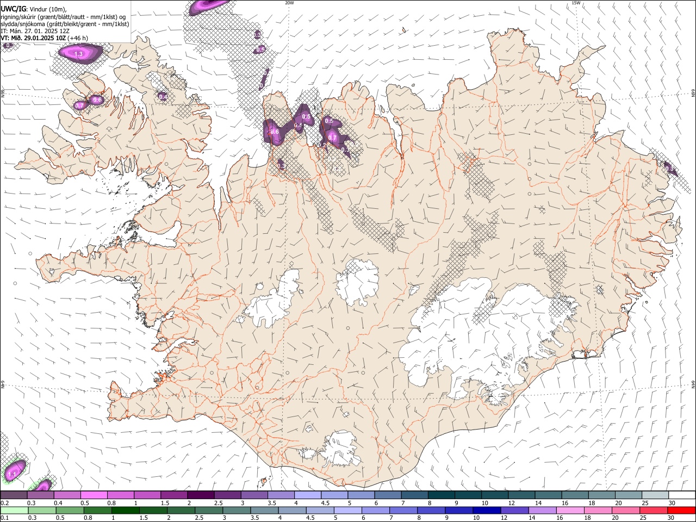Image resolution: width=696 pixels, height=522 pixels.
Task: Select the 'VT: Mið. 29.01.2025 10Z' valid time
Action: point(34,38)
